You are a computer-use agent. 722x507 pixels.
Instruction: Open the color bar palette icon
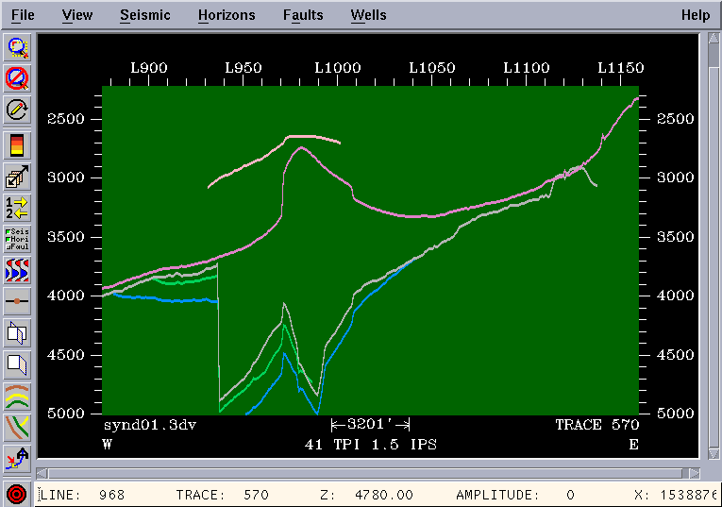tap(18, 145)
